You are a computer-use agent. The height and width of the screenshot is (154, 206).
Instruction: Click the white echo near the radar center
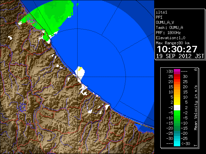pos(80,73)
